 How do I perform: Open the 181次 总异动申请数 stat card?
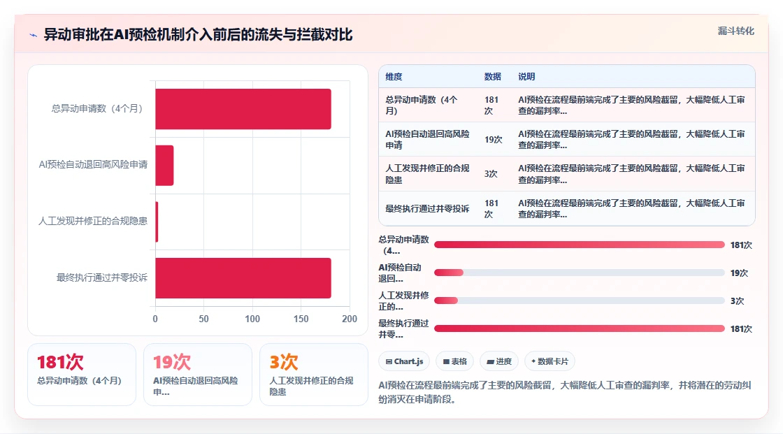(x=82, y=375)
